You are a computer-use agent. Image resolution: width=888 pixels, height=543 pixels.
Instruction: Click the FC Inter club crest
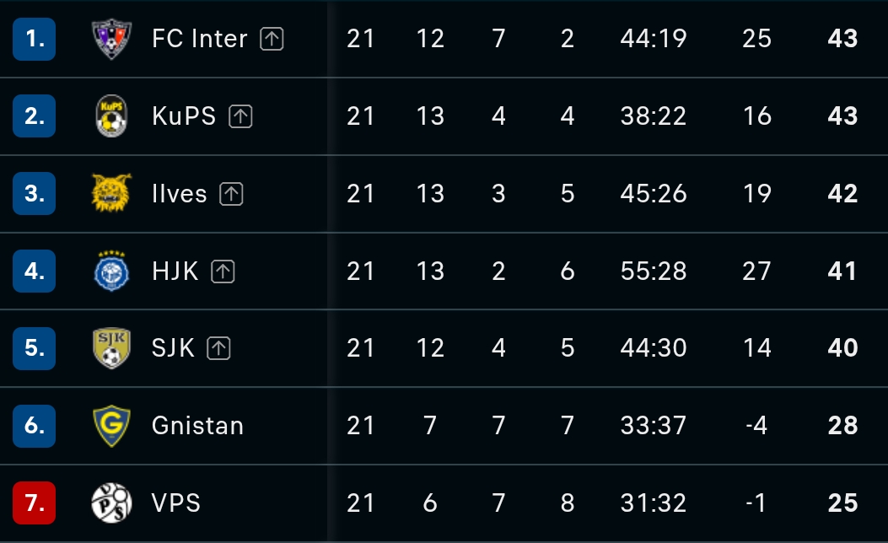click(x=111, y=39)
